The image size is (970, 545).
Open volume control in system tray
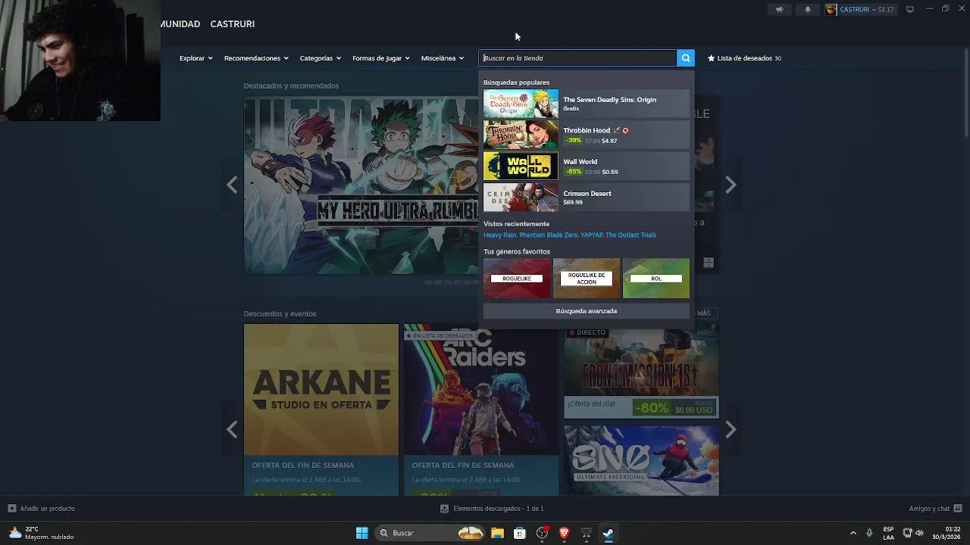coord(919,533)
